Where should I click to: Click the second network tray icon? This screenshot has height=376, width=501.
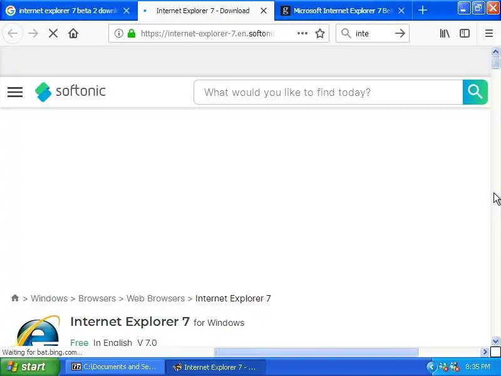click(x=455, y=367)
